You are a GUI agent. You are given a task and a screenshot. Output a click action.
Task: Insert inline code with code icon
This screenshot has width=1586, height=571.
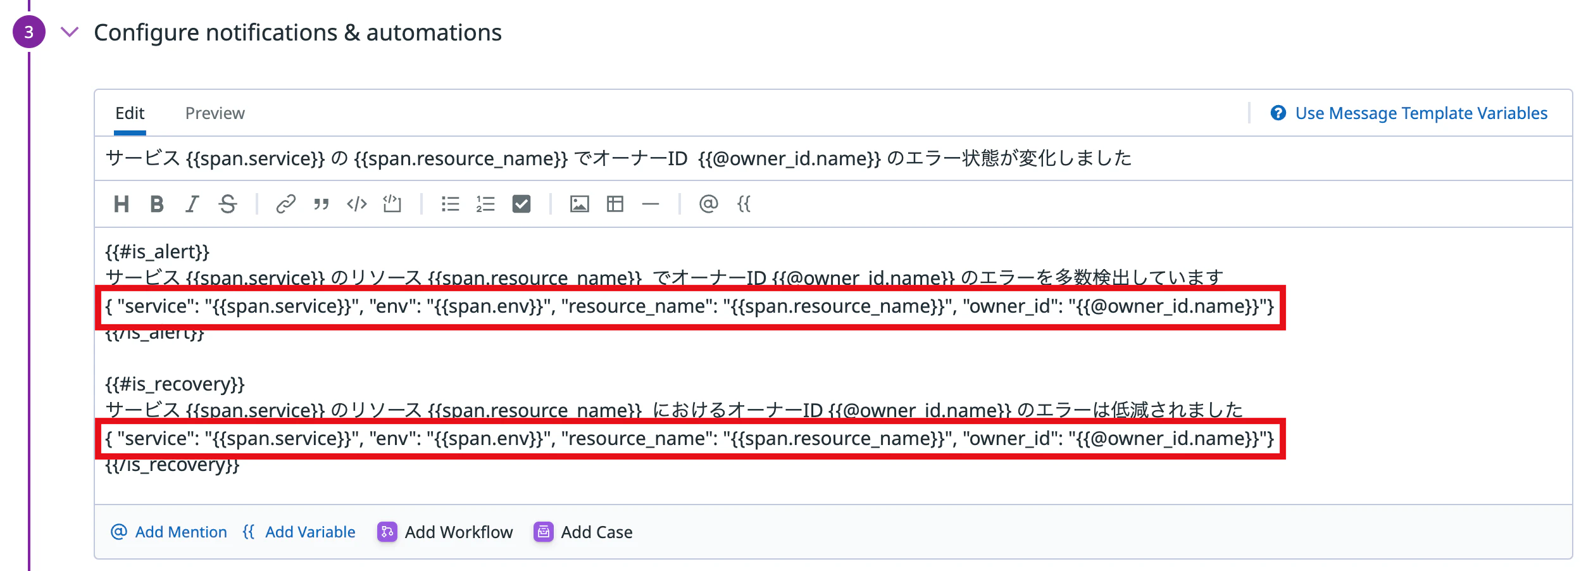click(357, 204)
